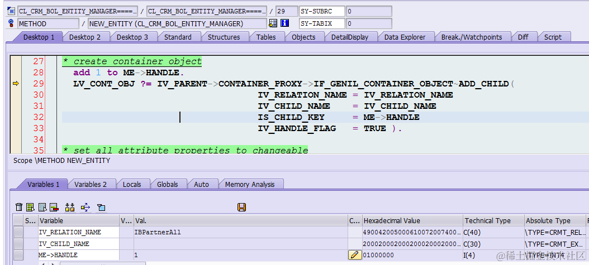This screenshot has width=589, height=265.
Task: Open the Structures tab
Action: coord(224,37)
